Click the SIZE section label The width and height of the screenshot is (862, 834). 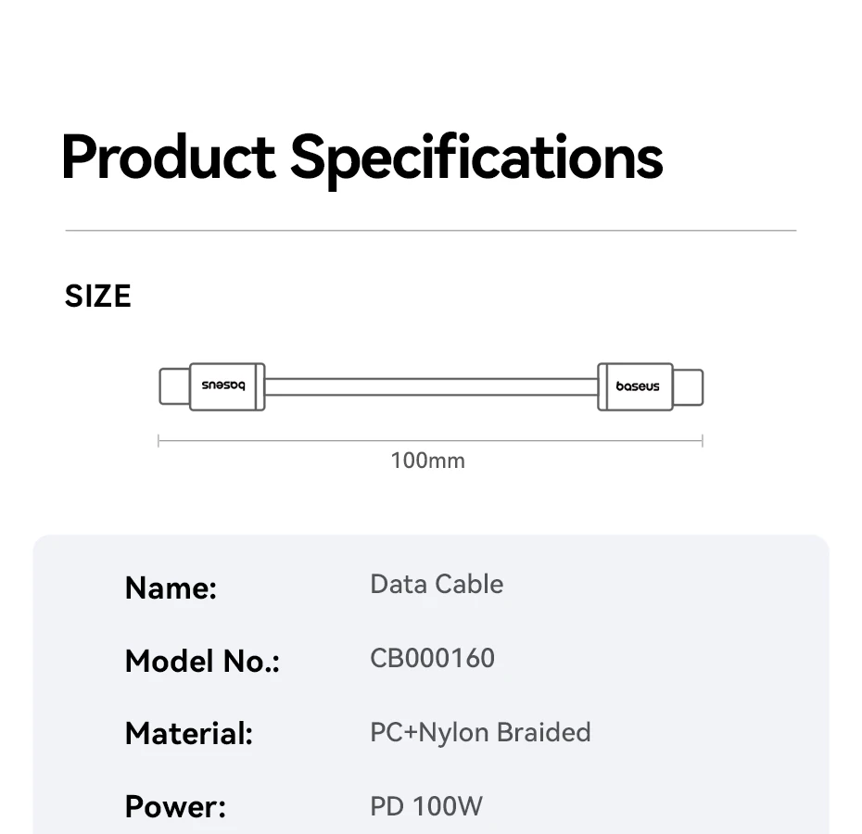(x=98, y=297)
